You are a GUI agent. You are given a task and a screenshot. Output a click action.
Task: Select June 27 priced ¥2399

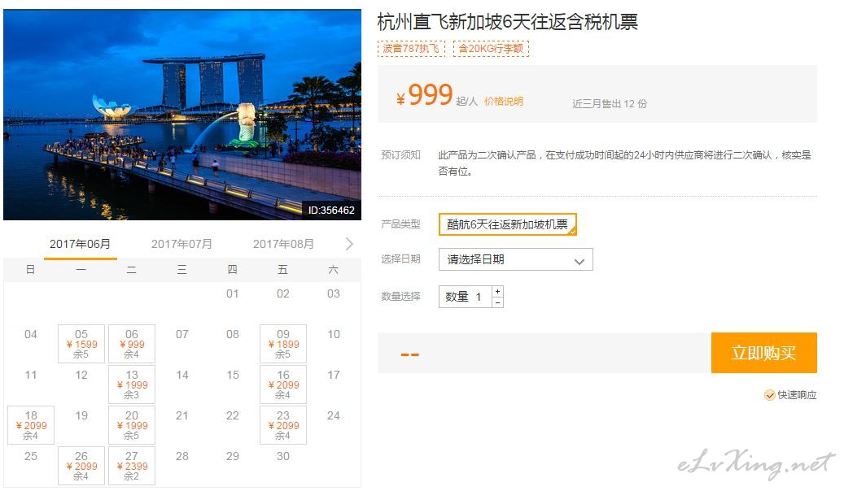click(132, 466)
